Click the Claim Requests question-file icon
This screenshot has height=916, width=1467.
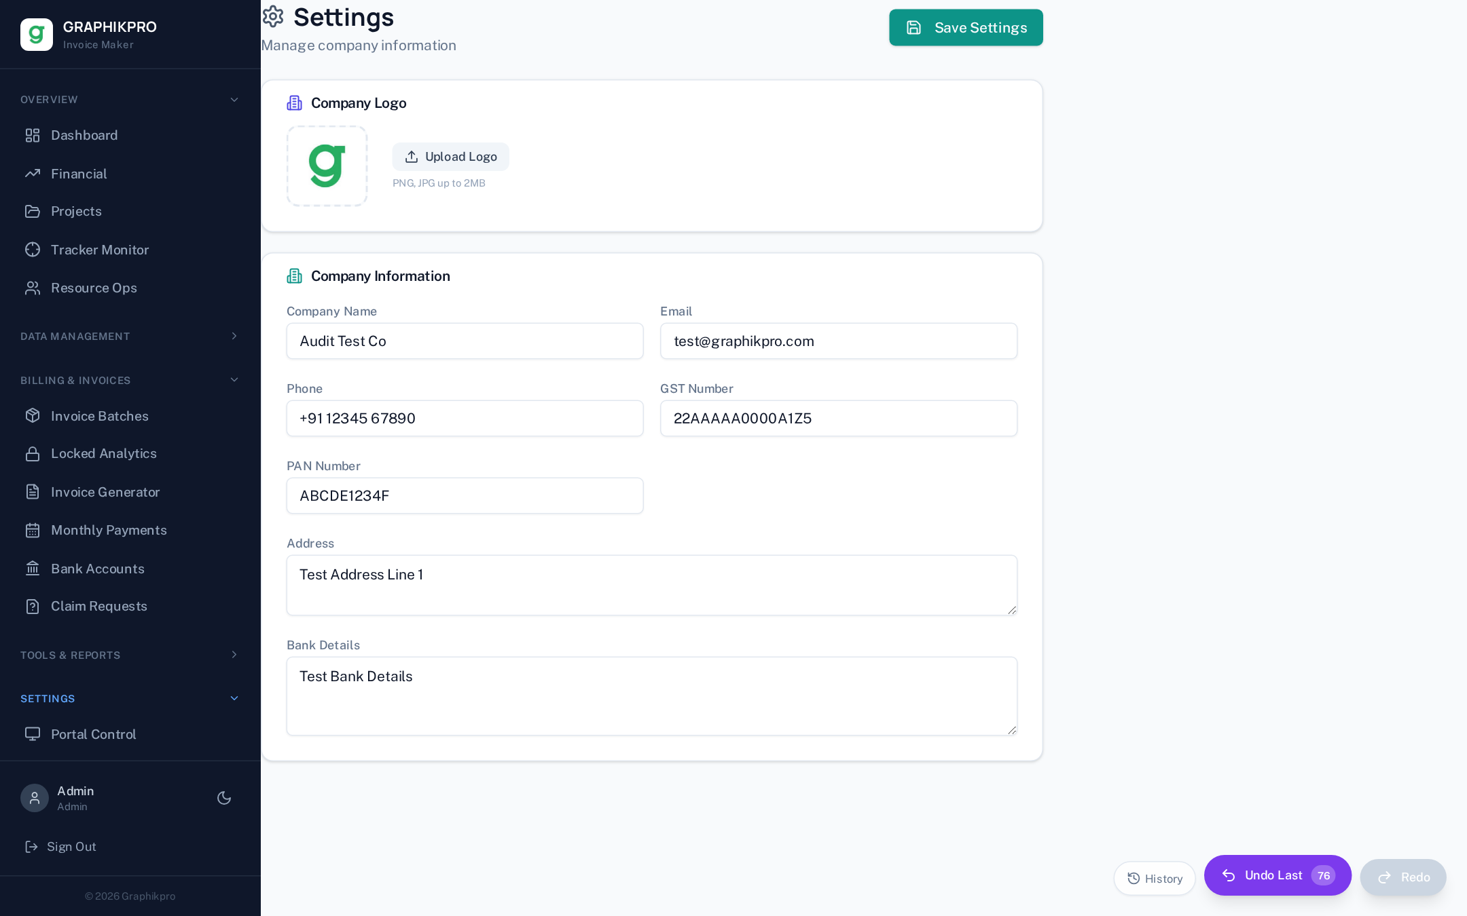(x=33, y=606)
